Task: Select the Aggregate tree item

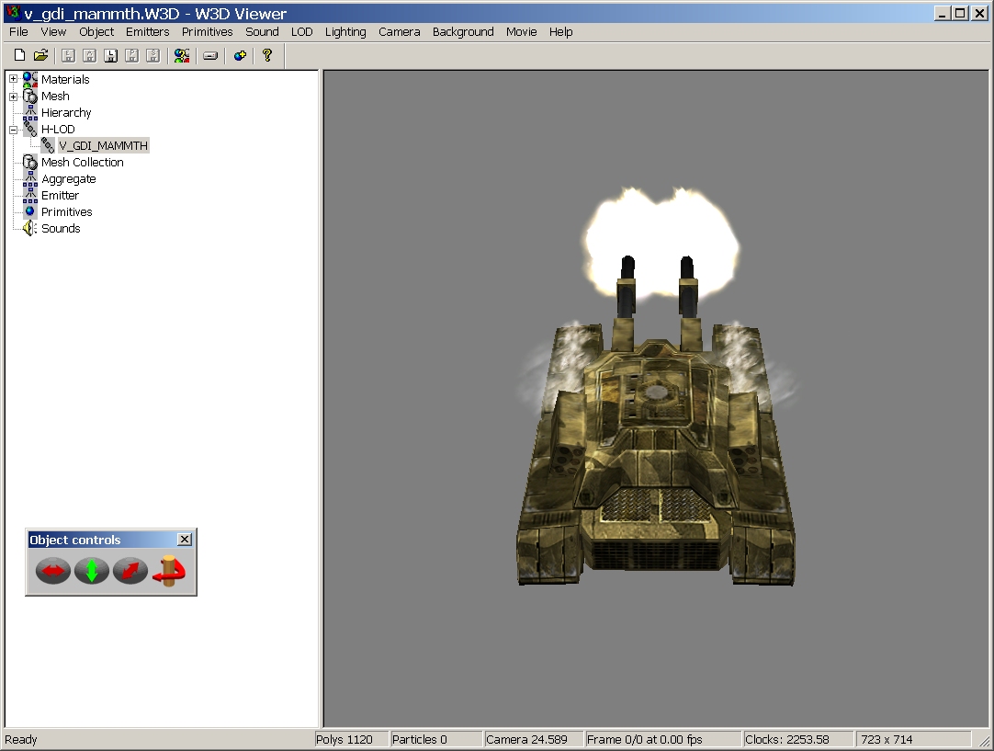Action: coord(69,179)
